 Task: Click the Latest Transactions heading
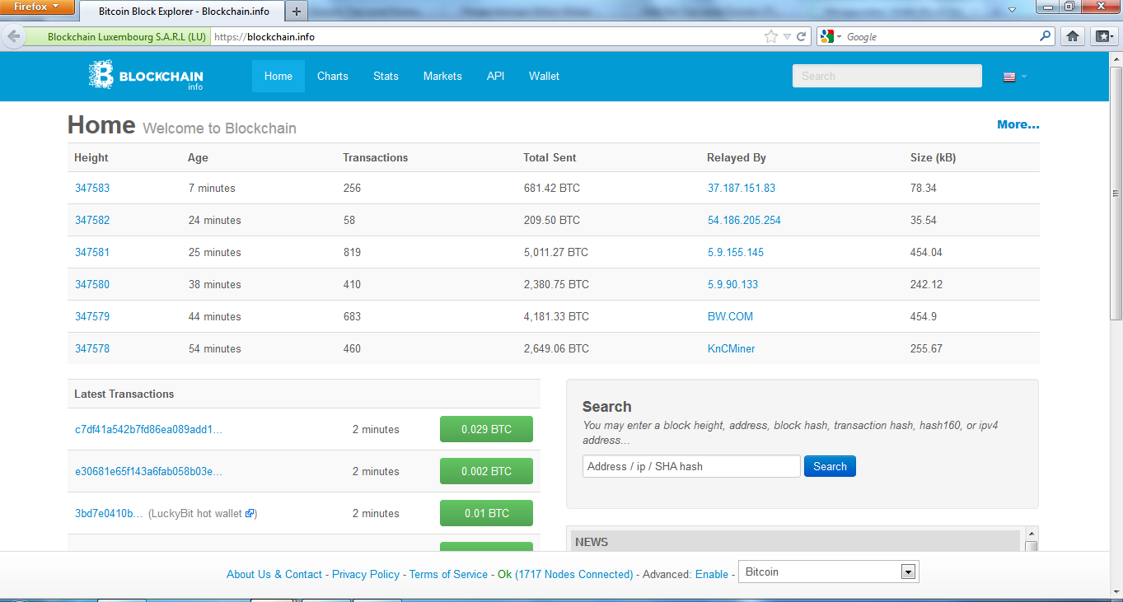coord(124,394)
